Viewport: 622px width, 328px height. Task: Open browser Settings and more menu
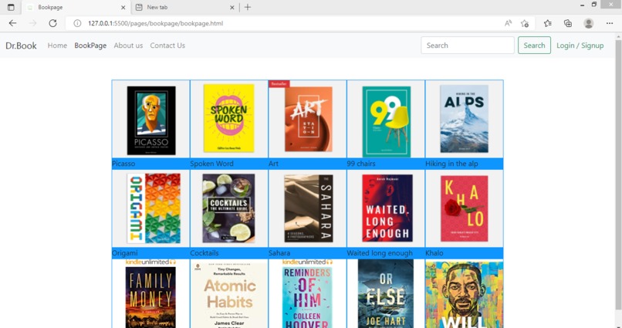click(610, 23)
